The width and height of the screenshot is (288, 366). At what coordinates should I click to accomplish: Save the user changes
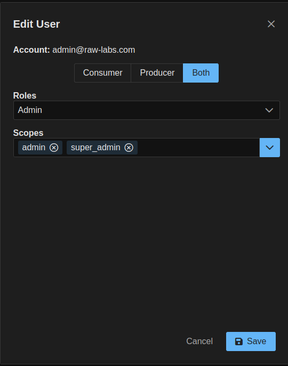pyautogui.click(x=251, y=341)
